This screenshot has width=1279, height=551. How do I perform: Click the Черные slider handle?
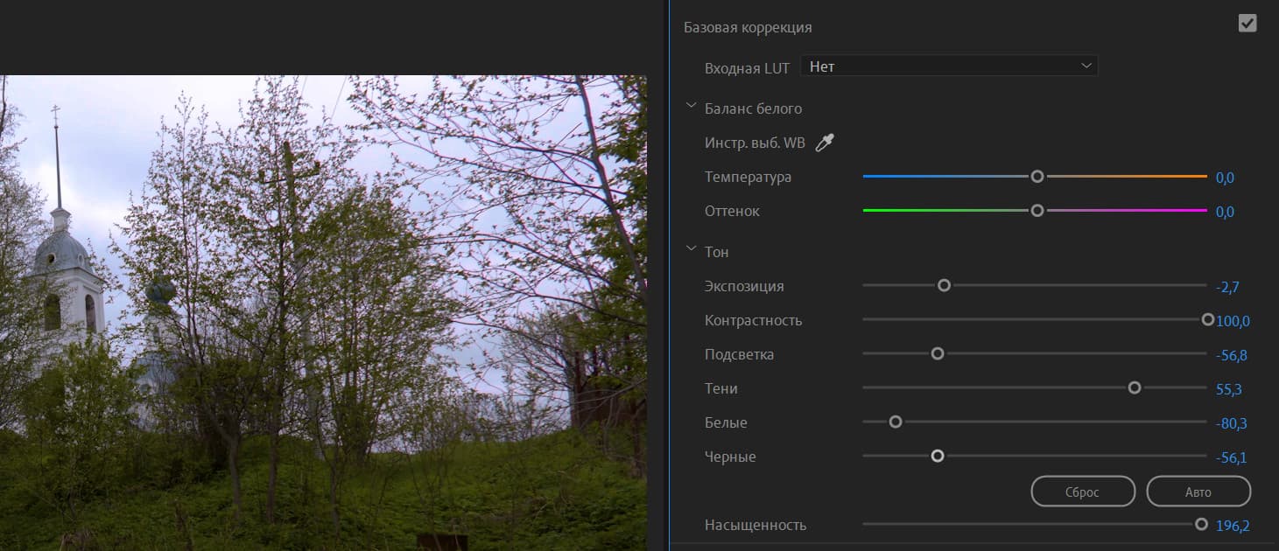tap(938, 456)
